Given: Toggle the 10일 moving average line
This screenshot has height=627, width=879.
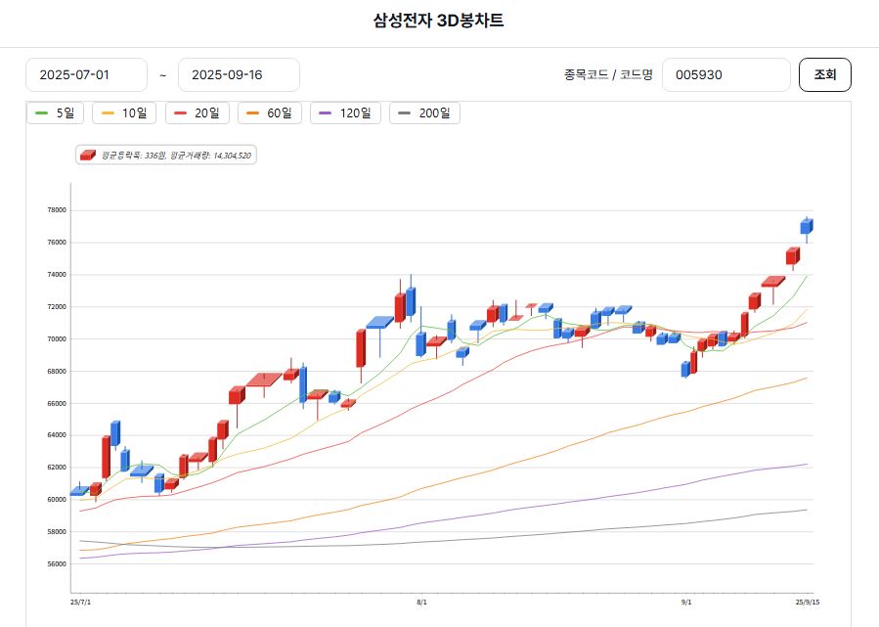Looking at the screenshot, I should [123, 113].
